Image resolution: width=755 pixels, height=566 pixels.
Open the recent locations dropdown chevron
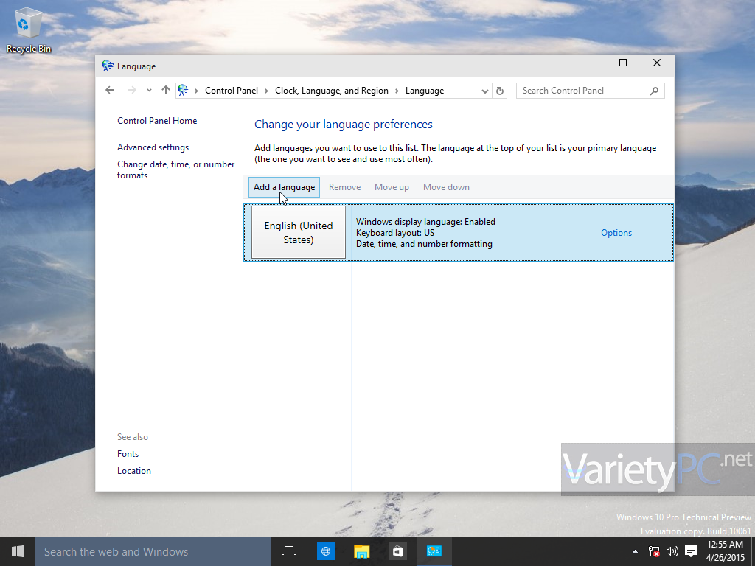pos(149,91)
